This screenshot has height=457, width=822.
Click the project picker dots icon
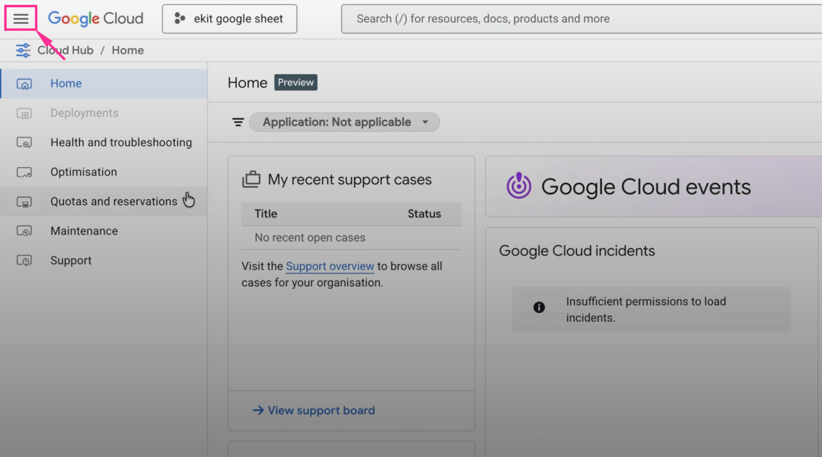(179, 19)
